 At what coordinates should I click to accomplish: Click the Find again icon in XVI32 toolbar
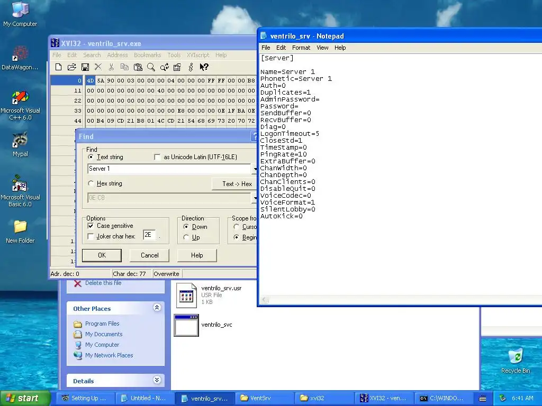tap(165, 67)
